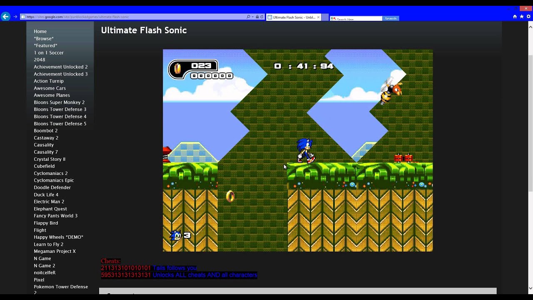Open the Flight game link

(x=40, y=230)
